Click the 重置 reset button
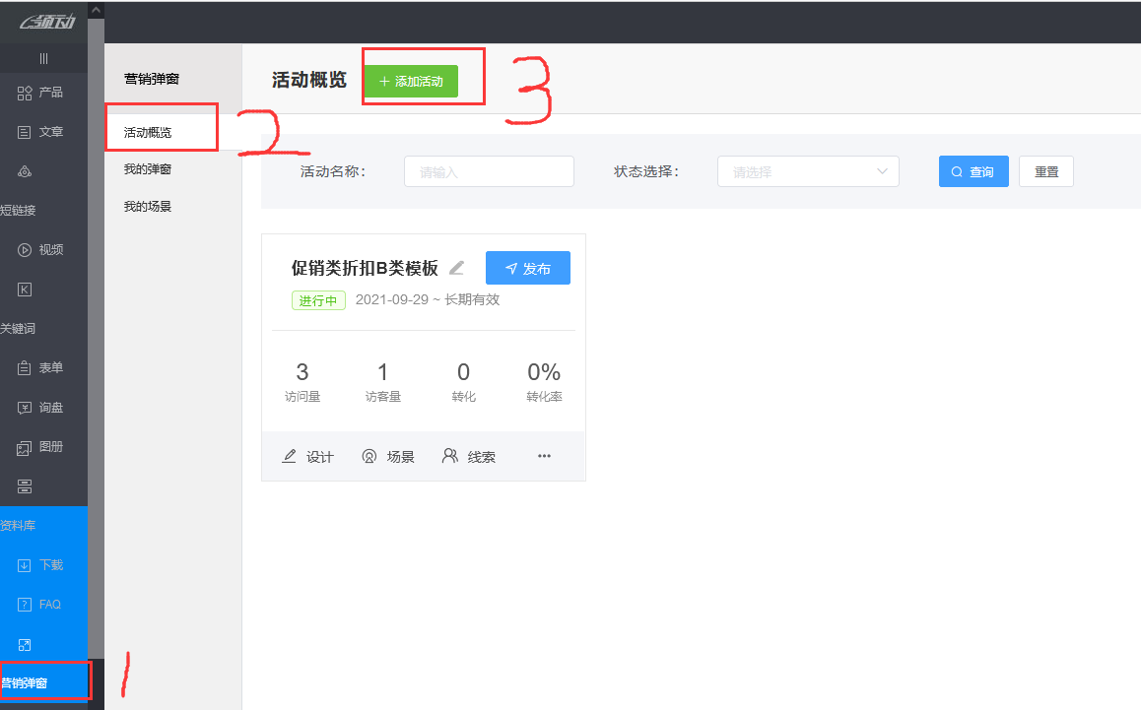Viewport: 1141px width, 710px height. [1045, 171]
